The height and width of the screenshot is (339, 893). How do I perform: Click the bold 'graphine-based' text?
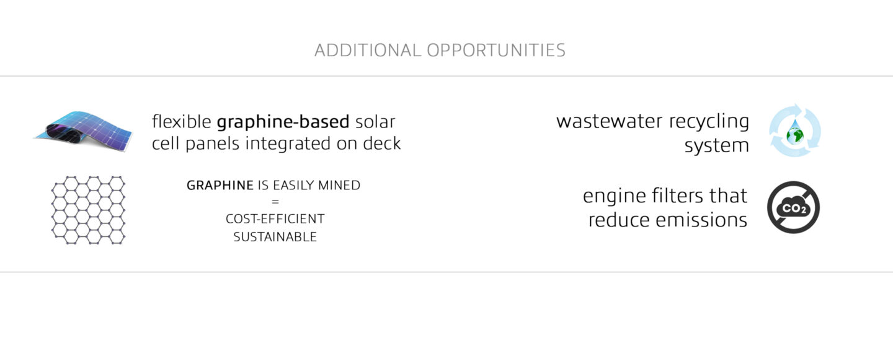click(283, 122)
